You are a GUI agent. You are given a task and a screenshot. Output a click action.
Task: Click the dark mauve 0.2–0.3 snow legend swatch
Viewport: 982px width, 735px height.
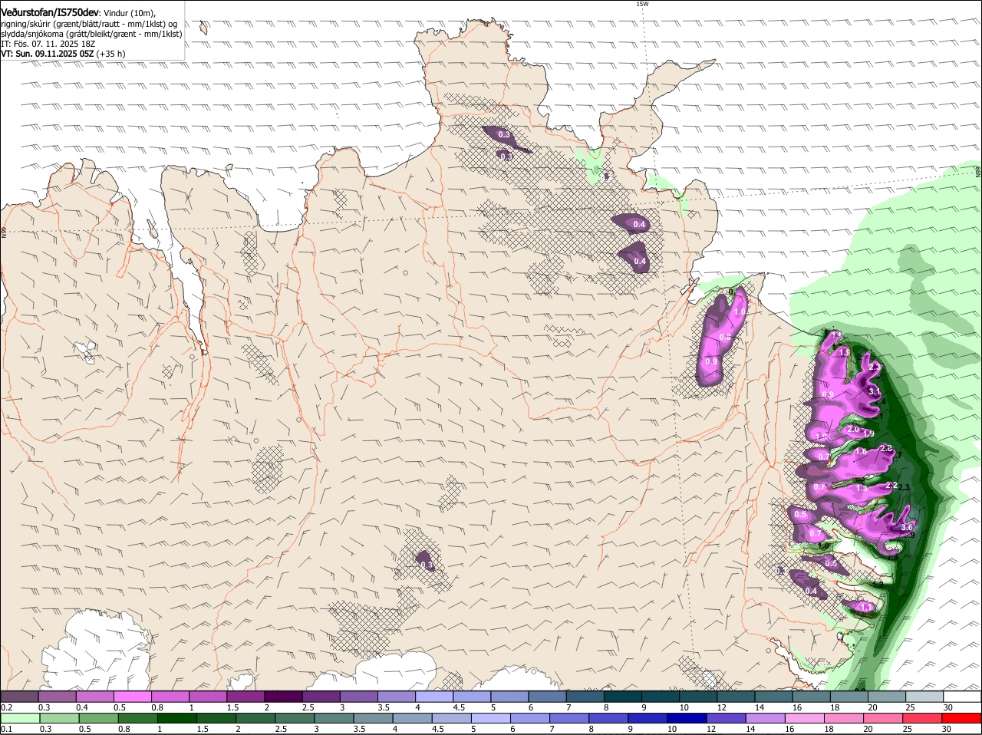pos(19,697)
